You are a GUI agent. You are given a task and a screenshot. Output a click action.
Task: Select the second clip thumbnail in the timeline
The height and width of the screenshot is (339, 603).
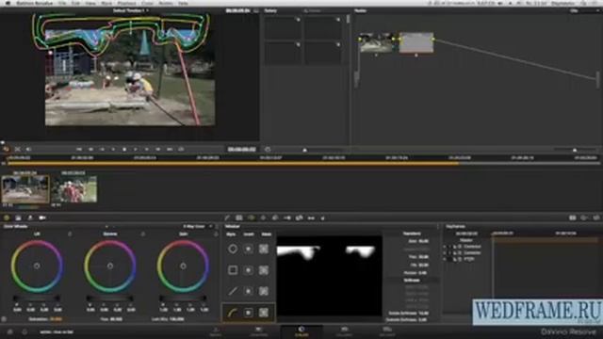tap(73, 188)
